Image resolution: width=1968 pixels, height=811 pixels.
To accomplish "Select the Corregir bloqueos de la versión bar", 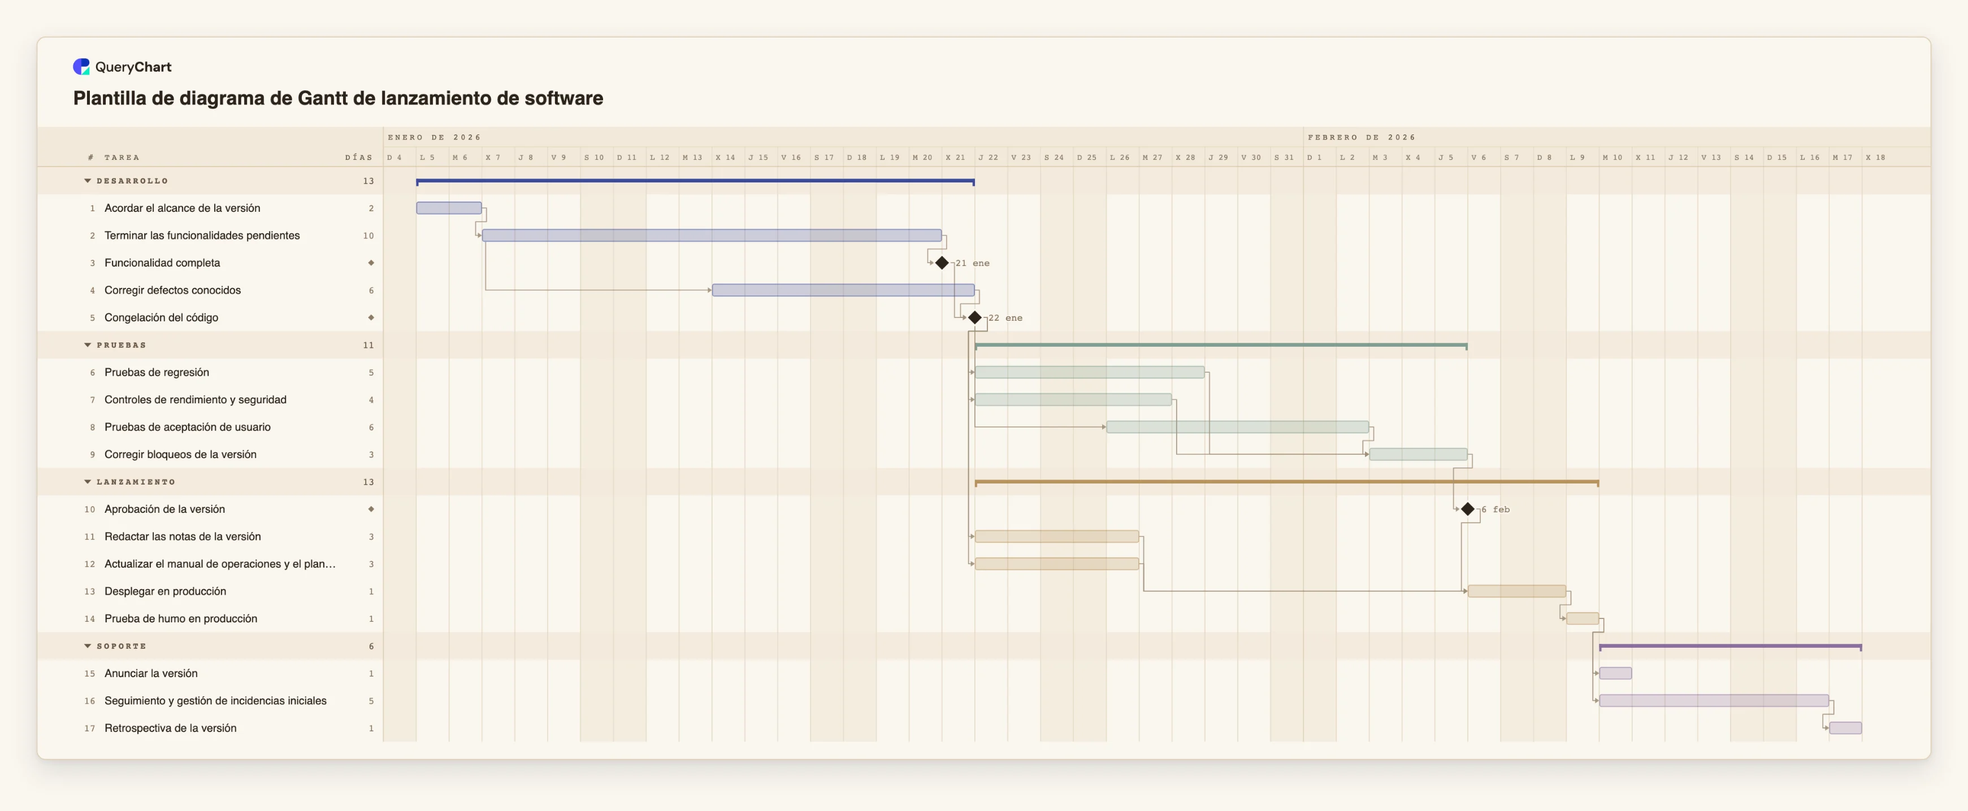I will (x=1418, y=455).
